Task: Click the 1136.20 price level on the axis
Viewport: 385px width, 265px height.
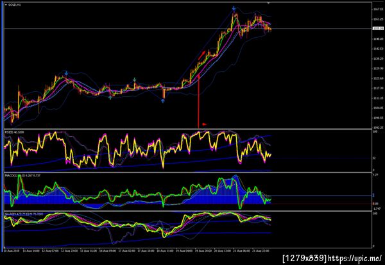Action: (378, 58)
